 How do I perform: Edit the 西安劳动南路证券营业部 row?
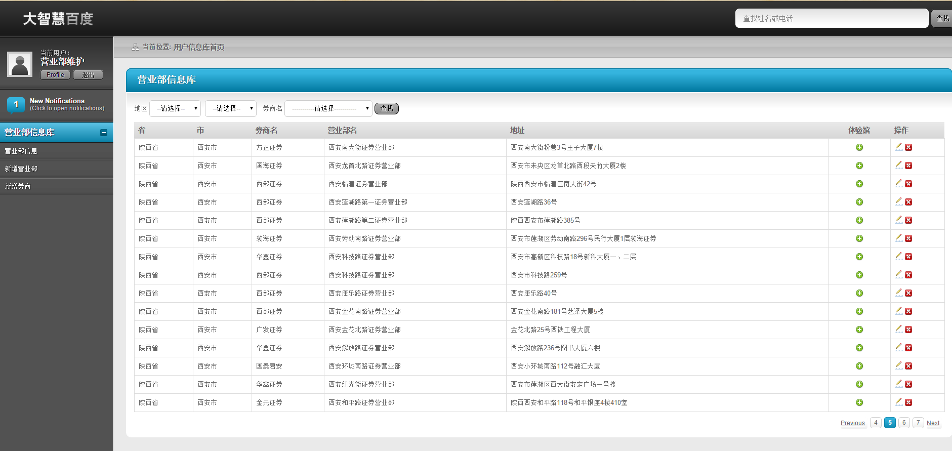click(x=898, y=238)
